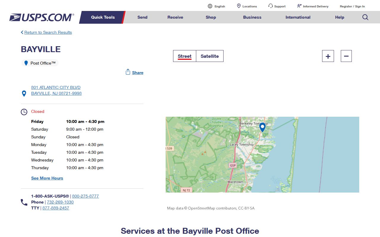380x237 pixels.
Task: Click the blue map marker pin
Action: click(x=262, y=127)
